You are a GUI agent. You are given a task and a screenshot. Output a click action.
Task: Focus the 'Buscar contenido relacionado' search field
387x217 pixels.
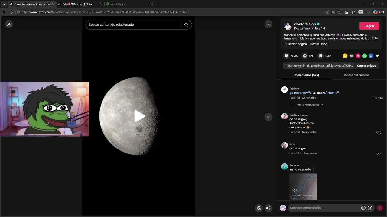tap(133, 25)
